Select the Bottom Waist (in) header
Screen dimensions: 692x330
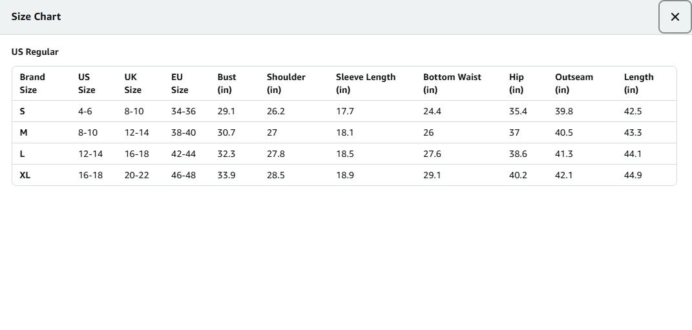pyautogui.click(x=452, y=83)
